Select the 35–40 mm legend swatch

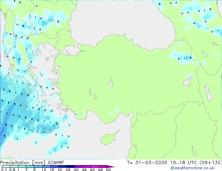[86, 166]
